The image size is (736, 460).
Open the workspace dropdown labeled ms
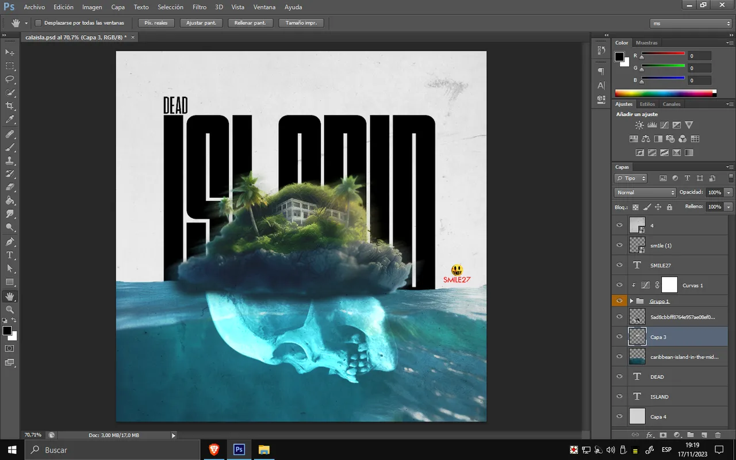pyautogui.click(x=691, y=23)
